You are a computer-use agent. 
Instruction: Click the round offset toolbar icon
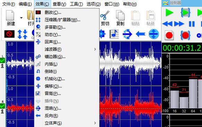tap(154, 34)
